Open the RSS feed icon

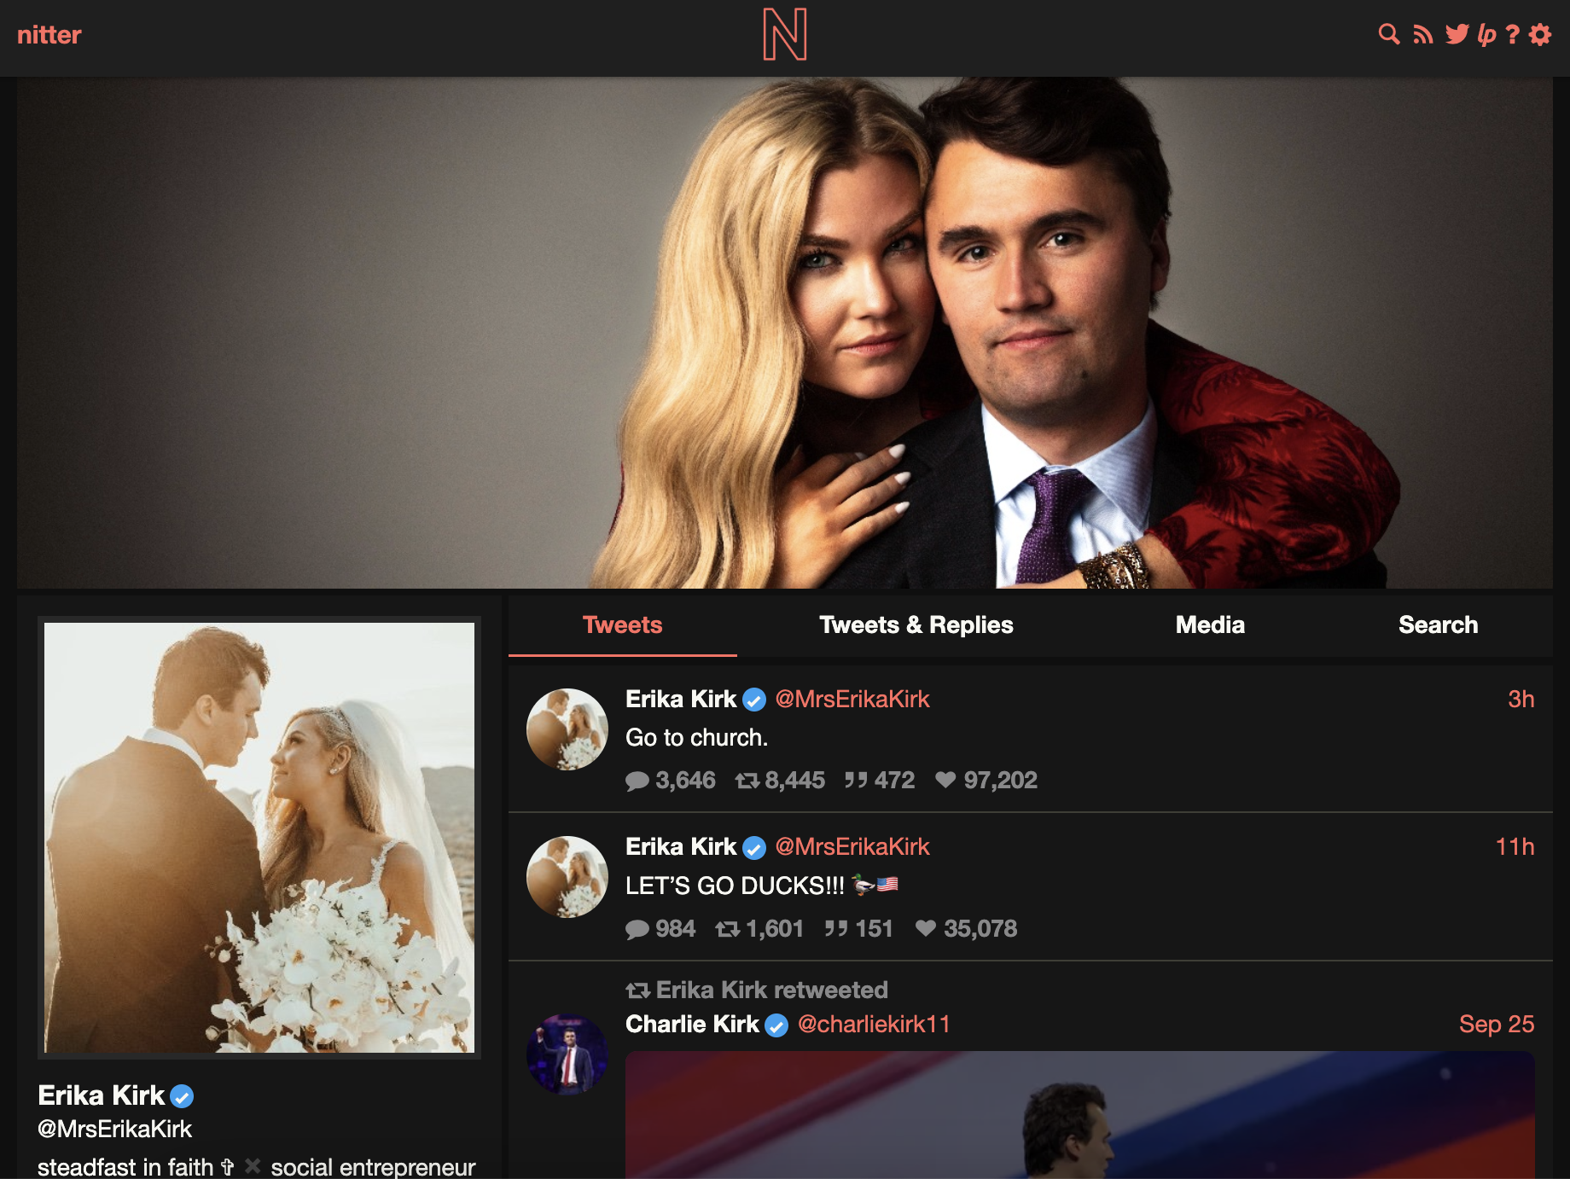(1422, 35)
